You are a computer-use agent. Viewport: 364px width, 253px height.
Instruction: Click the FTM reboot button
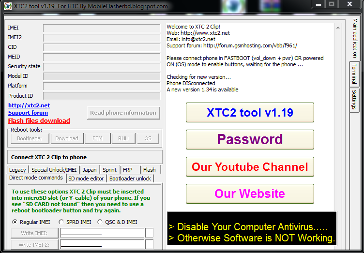[x=97, y=138]
